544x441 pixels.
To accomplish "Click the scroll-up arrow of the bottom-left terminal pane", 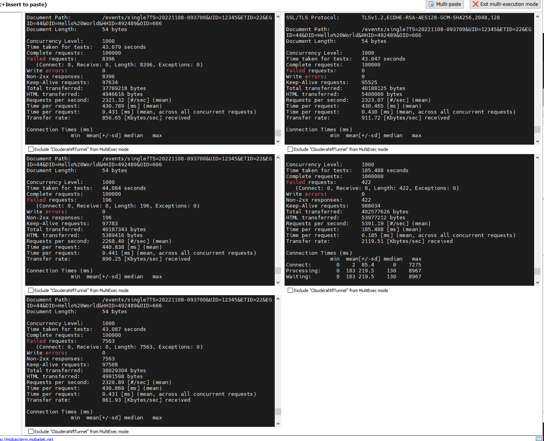I will pyautogui.click(x=278, y=300).
